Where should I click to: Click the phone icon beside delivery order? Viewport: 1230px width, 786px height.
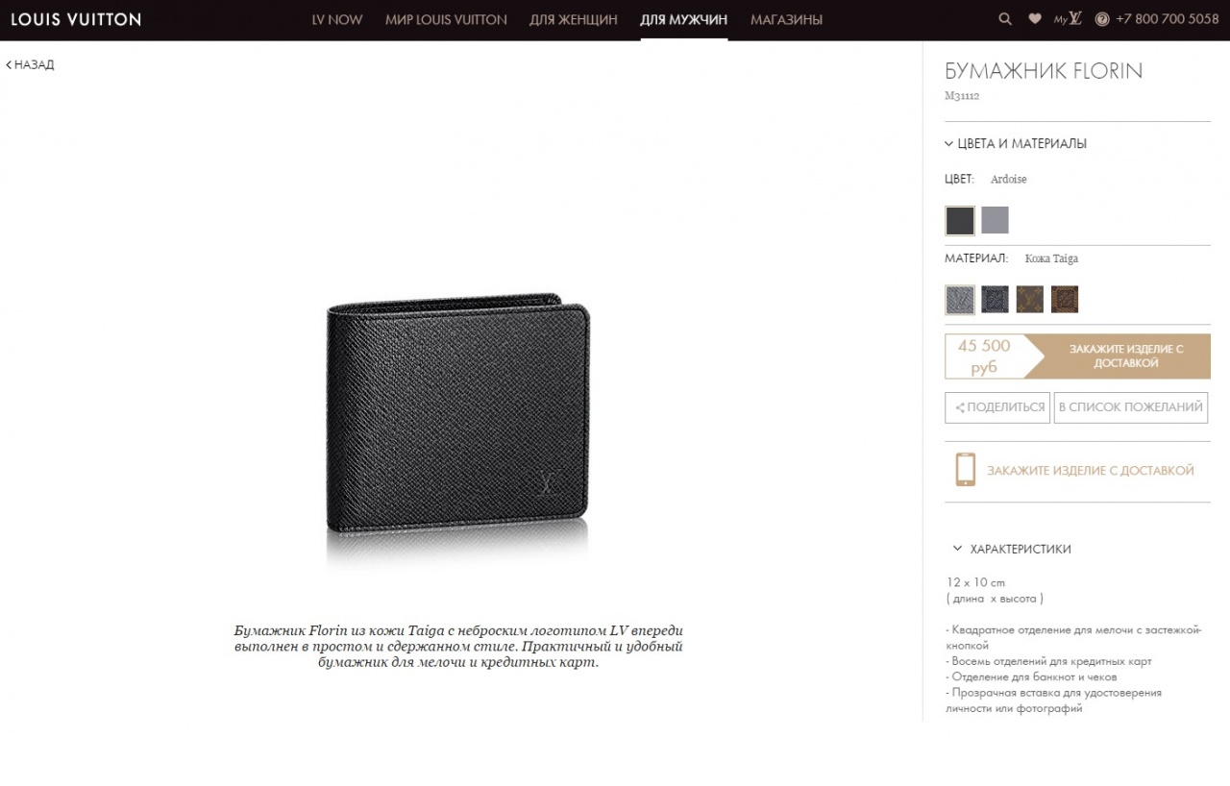(x=965, y=470)
